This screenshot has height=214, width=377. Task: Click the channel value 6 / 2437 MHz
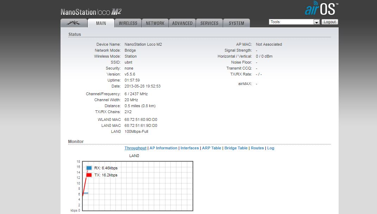(x=136, y=94)
